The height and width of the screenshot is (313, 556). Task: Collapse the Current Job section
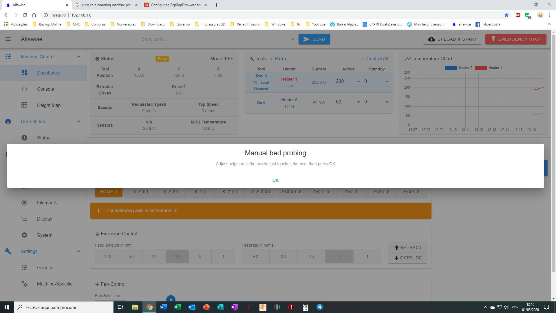click(x=78, y=121)
